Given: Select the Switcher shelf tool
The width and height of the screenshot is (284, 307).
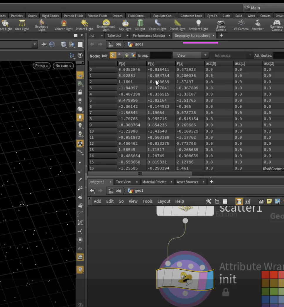Looking at the screenshot, I should tap(258, 25).
